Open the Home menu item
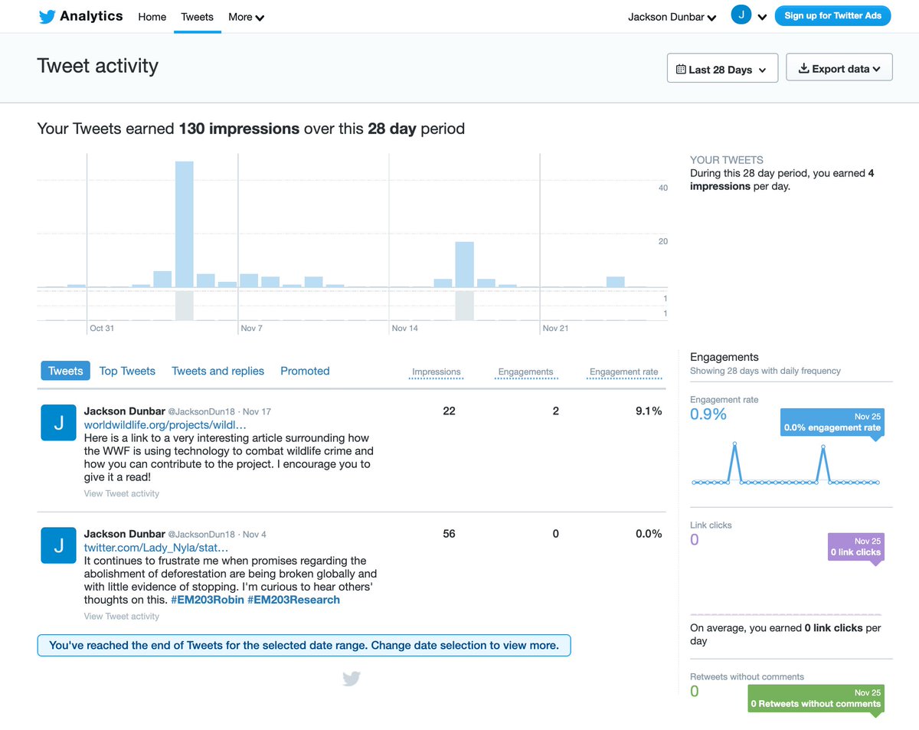919x730 pixels. [152, 17]
